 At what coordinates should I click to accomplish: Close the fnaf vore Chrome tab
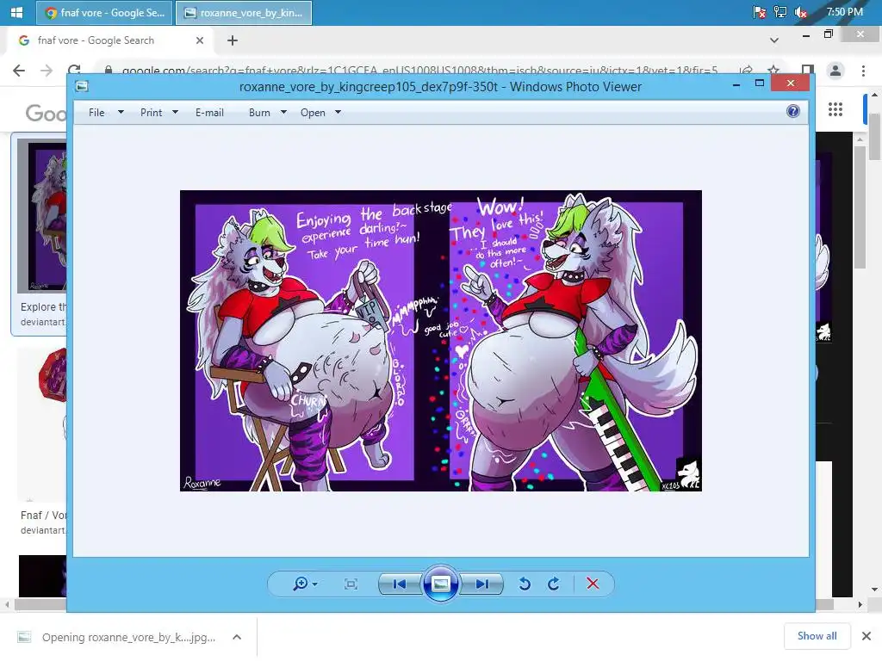tap(200, 40)
